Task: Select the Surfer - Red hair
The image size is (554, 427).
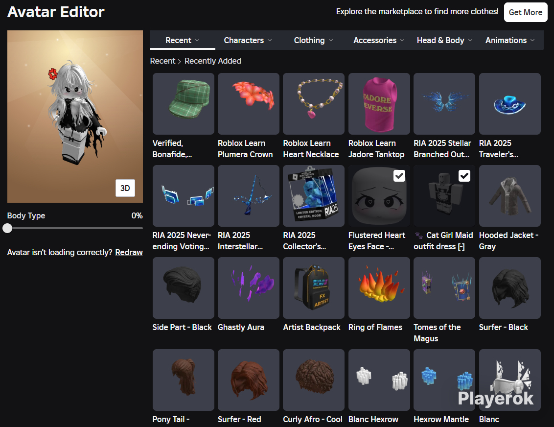Action: coord(249,380)
